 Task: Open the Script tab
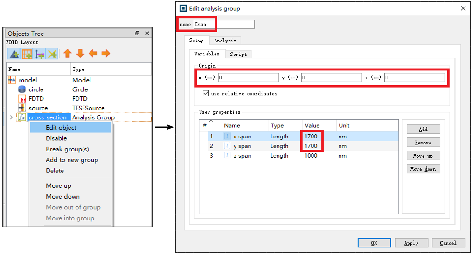[x=238, y=54]
